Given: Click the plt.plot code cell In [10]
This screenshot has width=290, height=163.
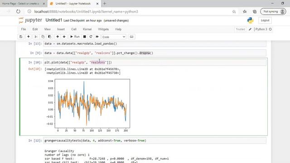Looking at the screenshot, I should click(x=155, y=62).
